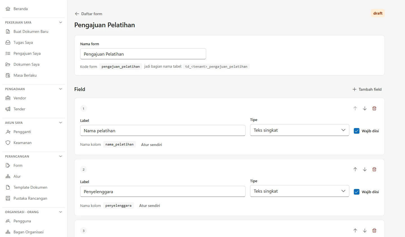Screen dimensions: 405x237
Task: Click the Tugas Saya inbox icon
Action: click(x=8, y=42)
